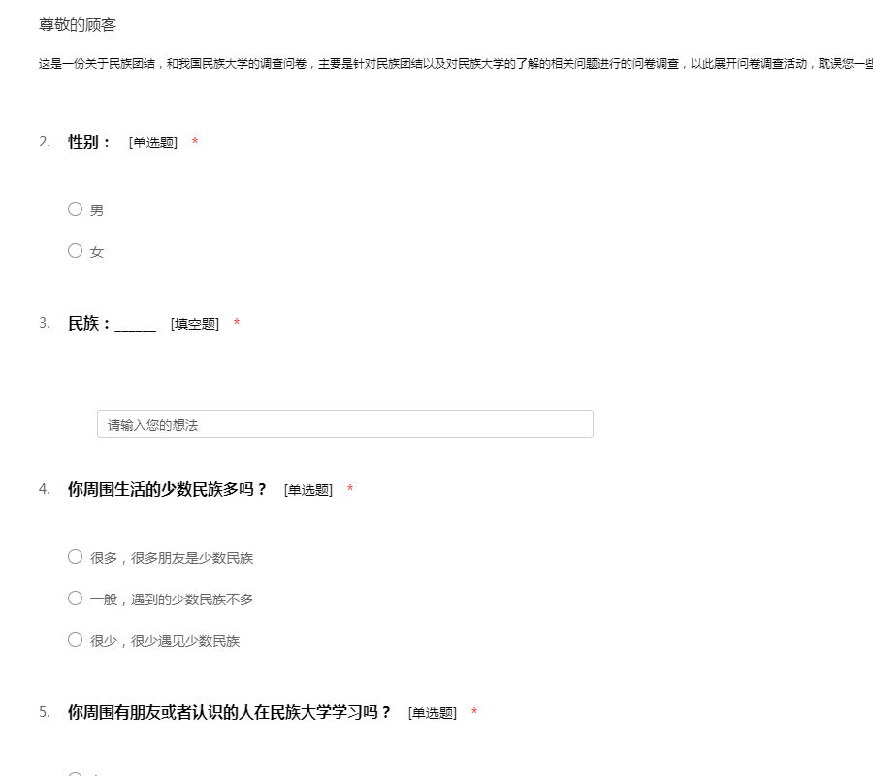Select the 女 radio button
The image size is (873, 776).
pos(75,251)
